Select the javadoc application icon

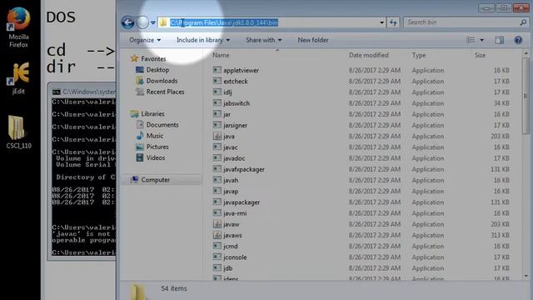coord(217,157)
